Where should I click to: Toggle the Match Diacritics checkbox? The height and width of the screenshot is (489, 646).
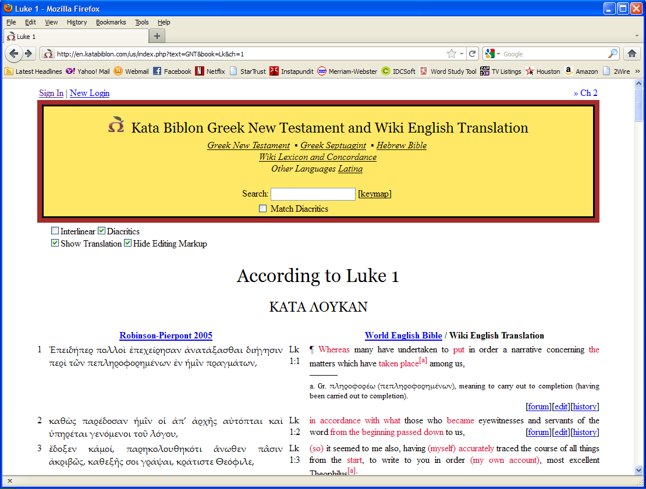(263, 209)
